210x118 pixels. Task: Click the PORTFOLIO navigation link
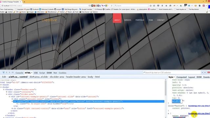pyautogui.click(x=140, y=20)
